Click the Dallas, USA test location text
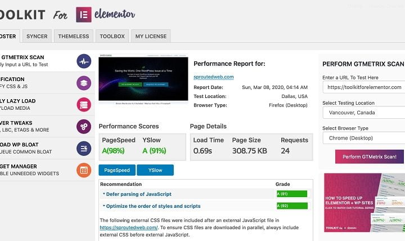 [x=294, y=96]
